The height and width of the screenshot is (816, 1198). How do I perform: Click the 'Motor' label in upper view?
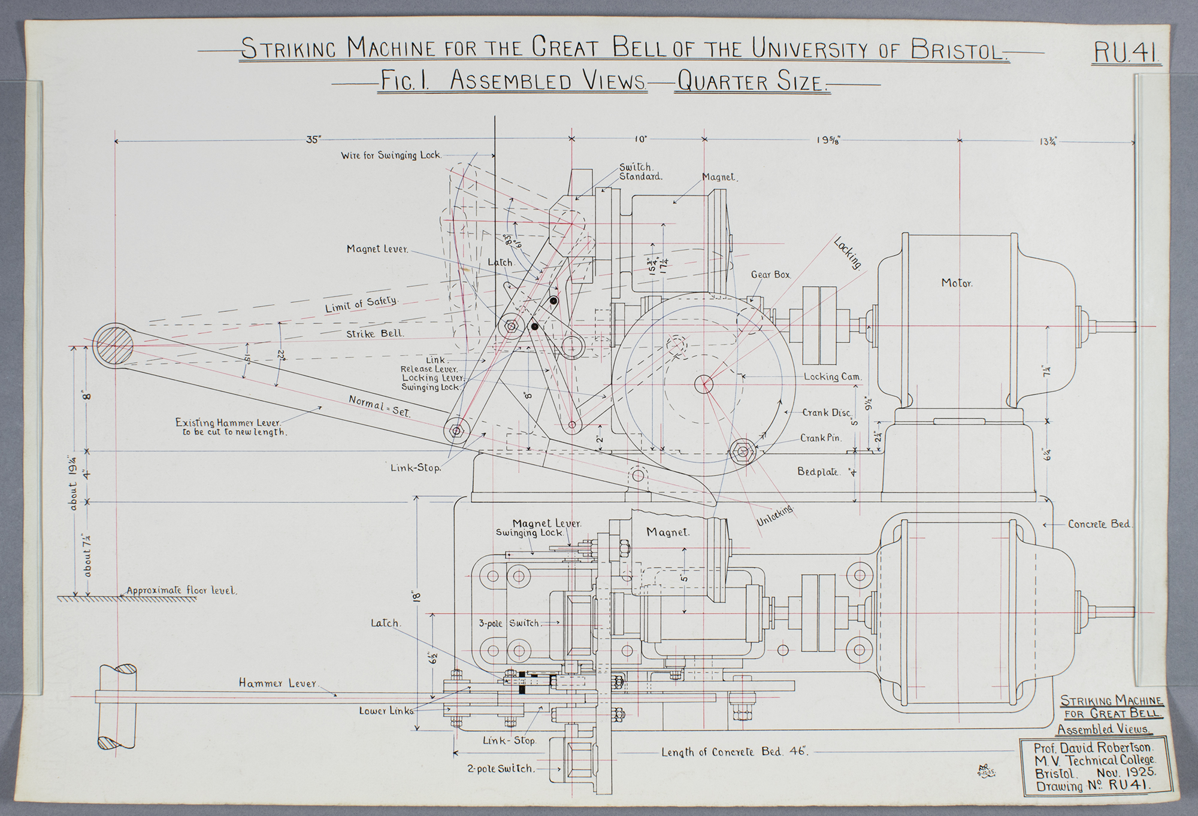click(x=956, y=283)
